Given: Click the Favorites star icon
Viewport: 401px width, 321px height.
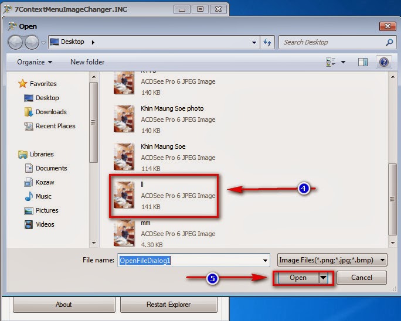Looking at the screenshot, I should click(22, 83).
